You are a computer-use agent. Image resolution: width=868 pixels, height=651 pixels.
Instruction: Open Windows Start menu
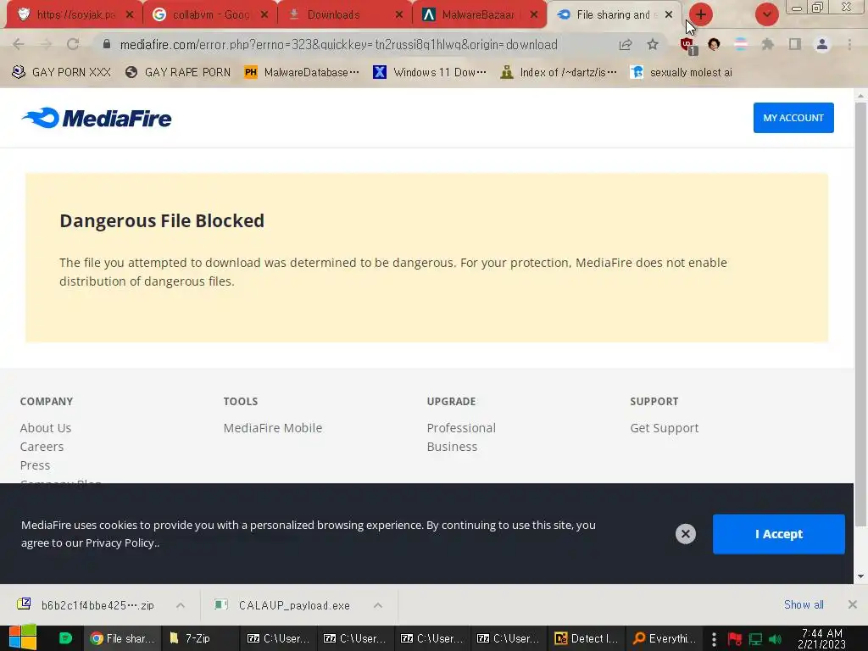pos(22,637)
